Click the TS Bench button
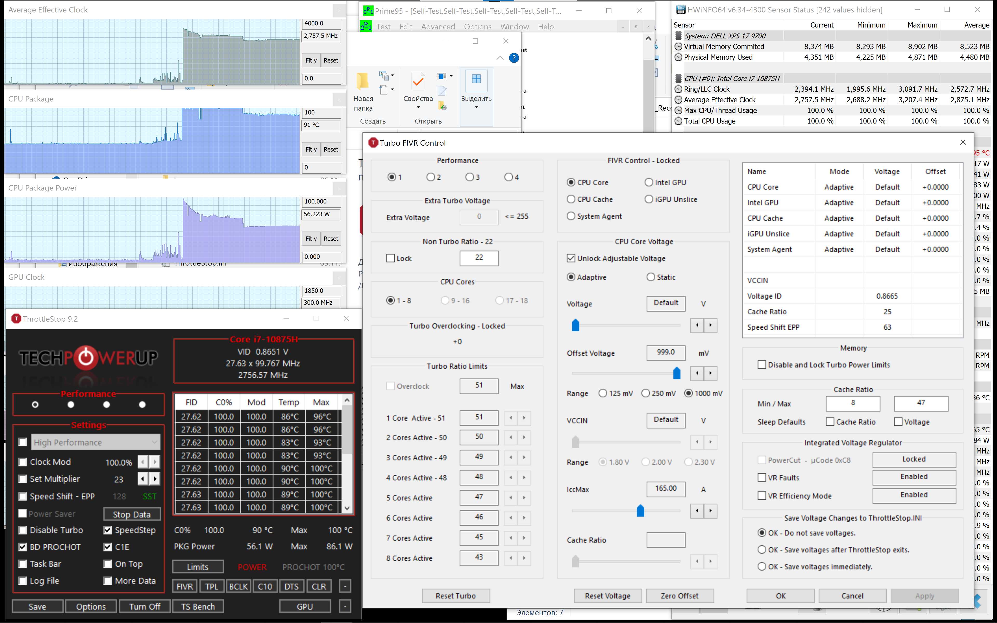Screen dimensions: 997x623 point(198,607)
